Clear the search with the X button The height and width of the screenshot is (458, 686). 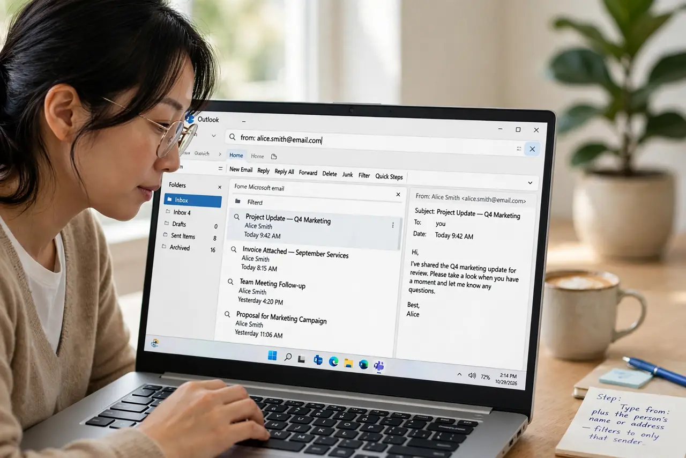pos(532,149)
